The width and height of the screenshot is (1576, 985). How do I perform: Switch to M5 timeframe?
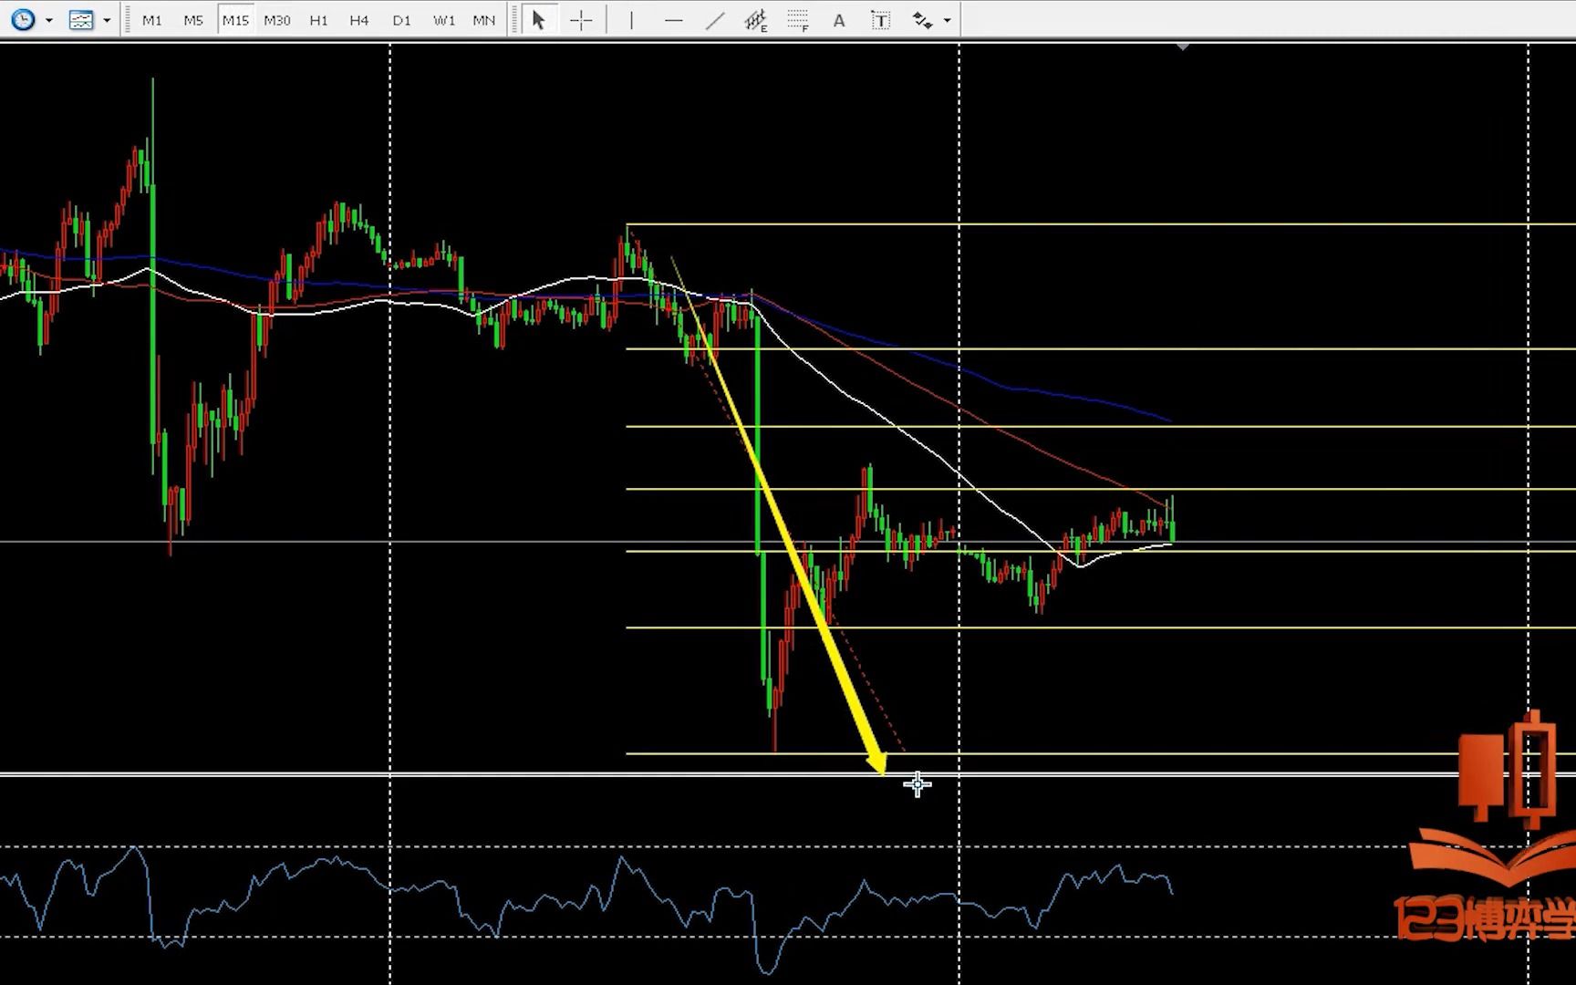point(192,20)
